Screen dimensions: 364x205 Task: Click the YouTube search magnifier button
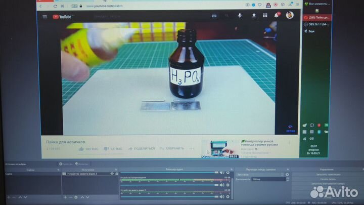point(226,16)
